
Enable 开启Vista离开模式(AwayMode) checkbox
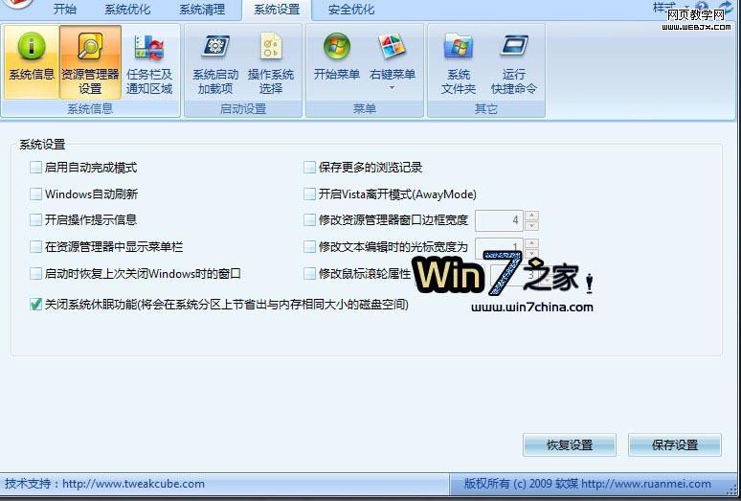tap(309, 194)
